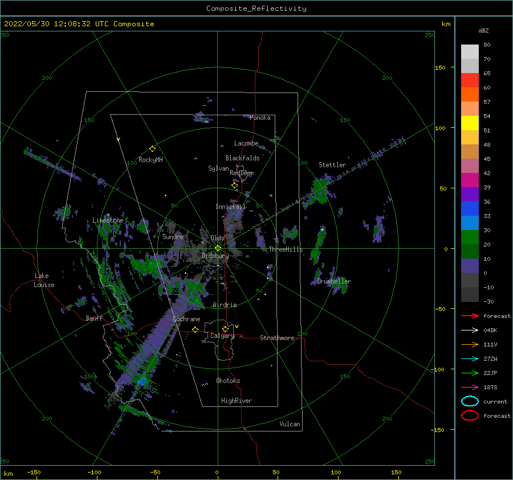The image size is (513, 480).
Task: Click the Banff label
Action: pyautogui.click(x=94, y=318)
